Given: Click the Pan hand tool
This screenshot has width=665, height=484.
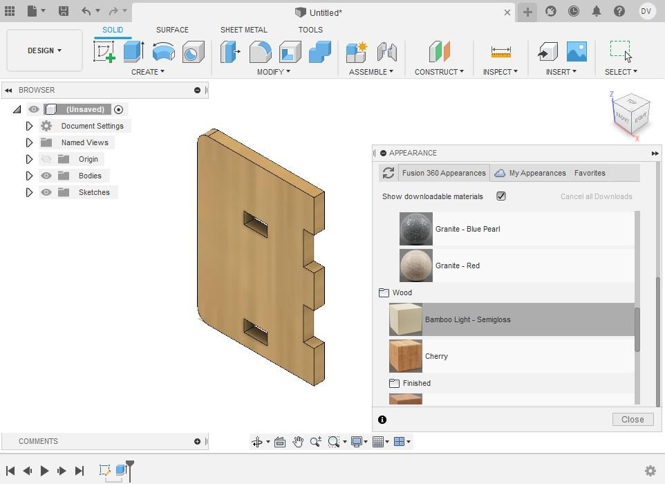Looking at the screenshot, I should [x=298, y=442].
